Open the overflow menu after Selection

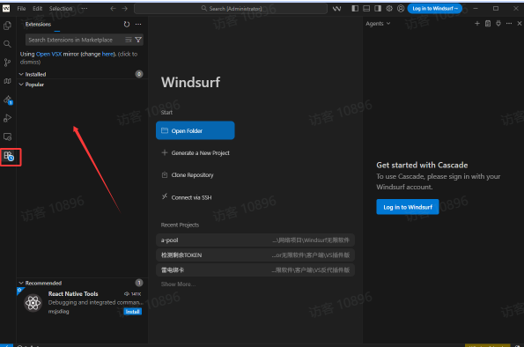[85, 8]
